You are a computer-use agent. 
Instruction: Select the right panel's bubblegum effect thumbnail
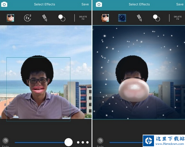coord(105,18)
